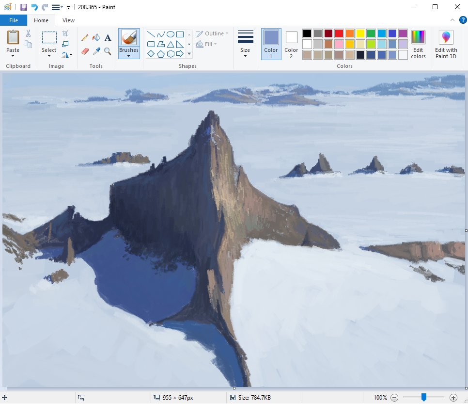Pick the dark navy custom color swatch
Viewport: 468px width, 404px height.
click(360, 55)
